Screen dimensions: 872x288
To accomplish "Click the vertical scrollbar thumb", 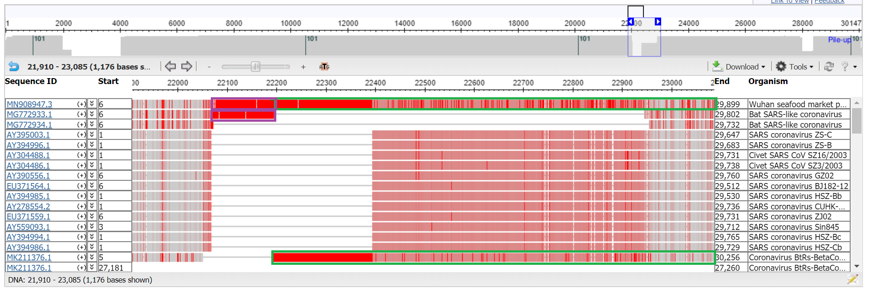I will pos(857,120).
